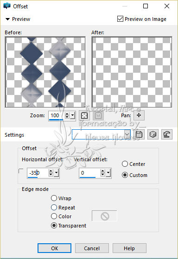Increase Horizontal offset with up arrow
This screenshot has width=178, height=259.
[51, 171]
